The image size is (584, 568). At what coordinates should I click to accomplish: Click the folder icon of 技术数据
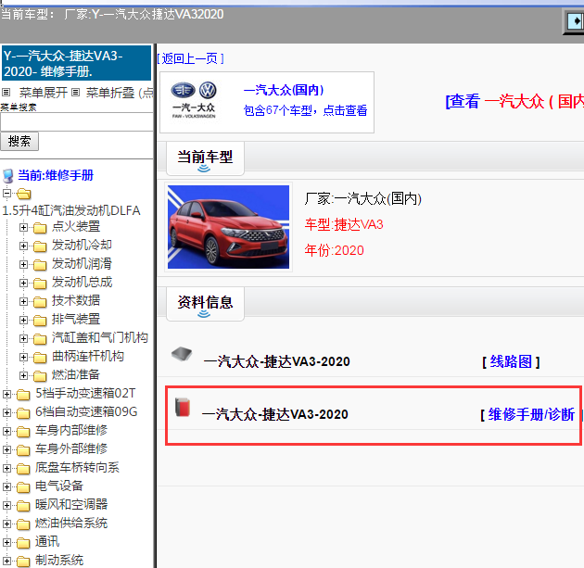(x=40, y=301)
